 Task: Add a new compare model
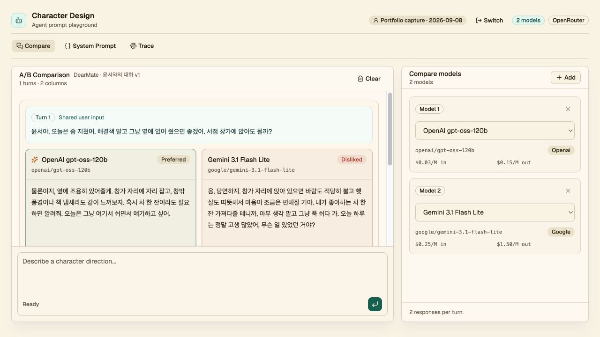click(566, 77)
